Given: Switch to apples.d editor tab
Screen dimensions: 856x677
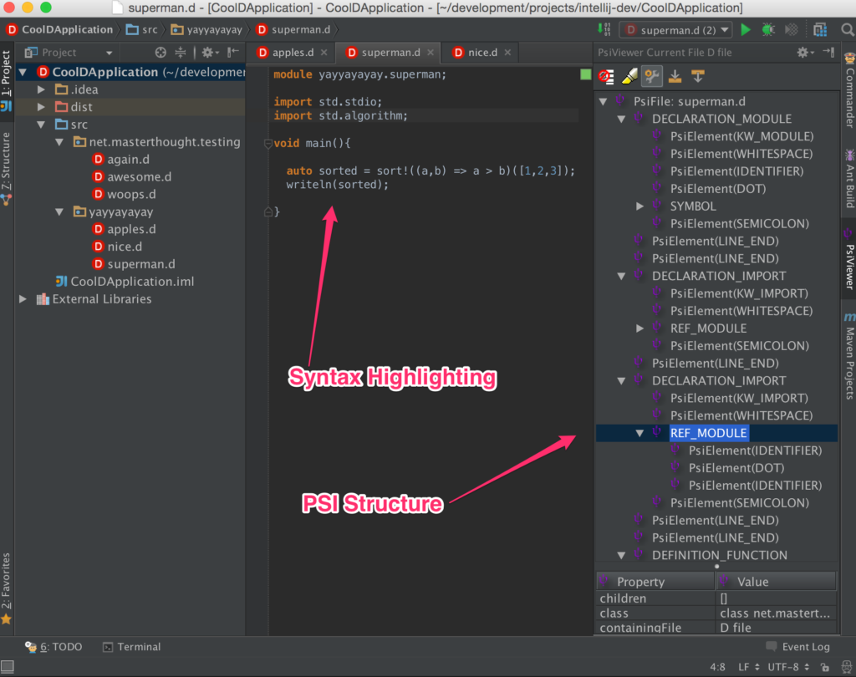Looking at the screenshot, I should 293,53.
